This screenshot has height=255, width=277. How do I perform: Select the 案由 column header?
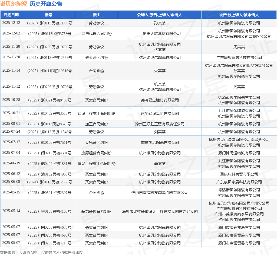[97, 15]
